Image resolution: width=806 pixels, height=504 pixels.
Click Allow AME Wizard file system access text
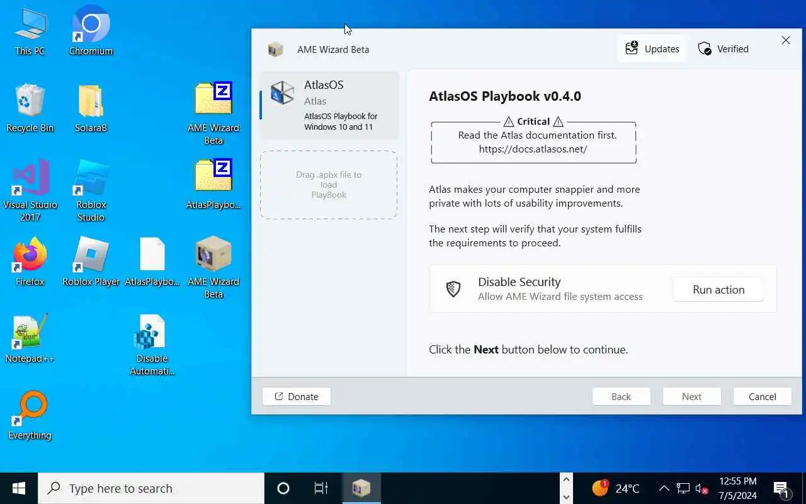coord(560,297)
